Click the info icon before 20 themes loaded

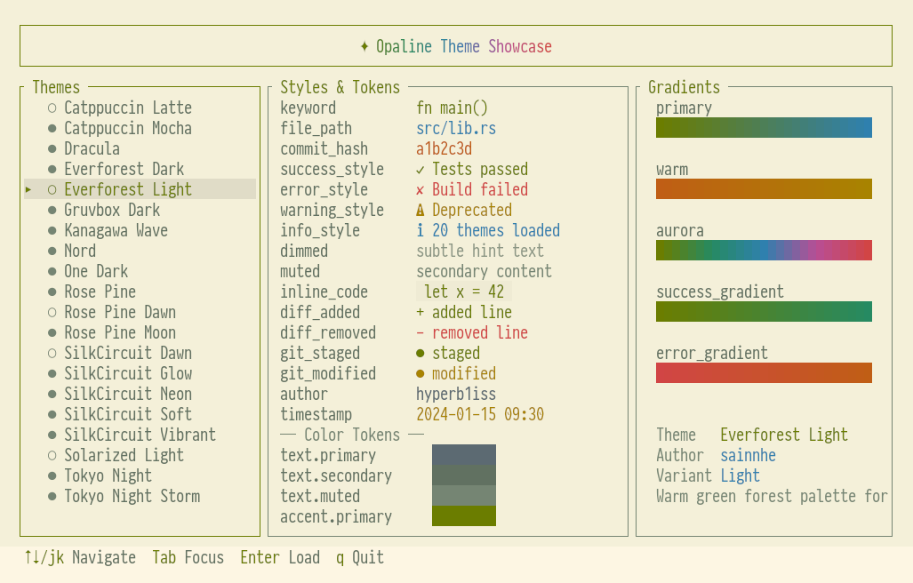tap(420, 230)
